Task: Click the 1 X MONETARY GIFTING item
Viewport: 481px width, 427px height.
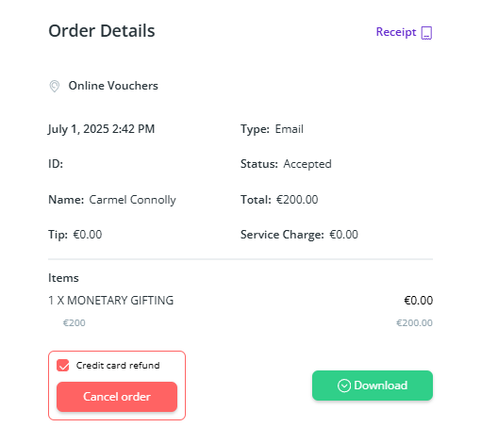Action: tap(110, 301)
